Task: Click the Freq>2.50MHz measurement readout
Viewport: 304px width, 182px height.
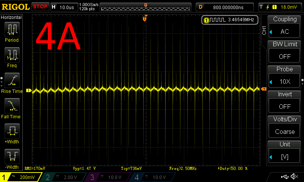Action: coord(183,168)
